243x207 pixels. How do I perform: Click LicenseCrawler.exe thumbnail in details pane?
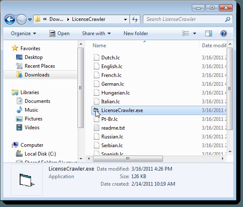[x=27, y=180]
